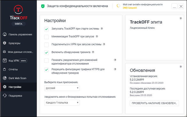Viewport: 187px width, 117px height.
Task: Click the check for updates button
Action: pyautogui.click(x=154, y=103)
